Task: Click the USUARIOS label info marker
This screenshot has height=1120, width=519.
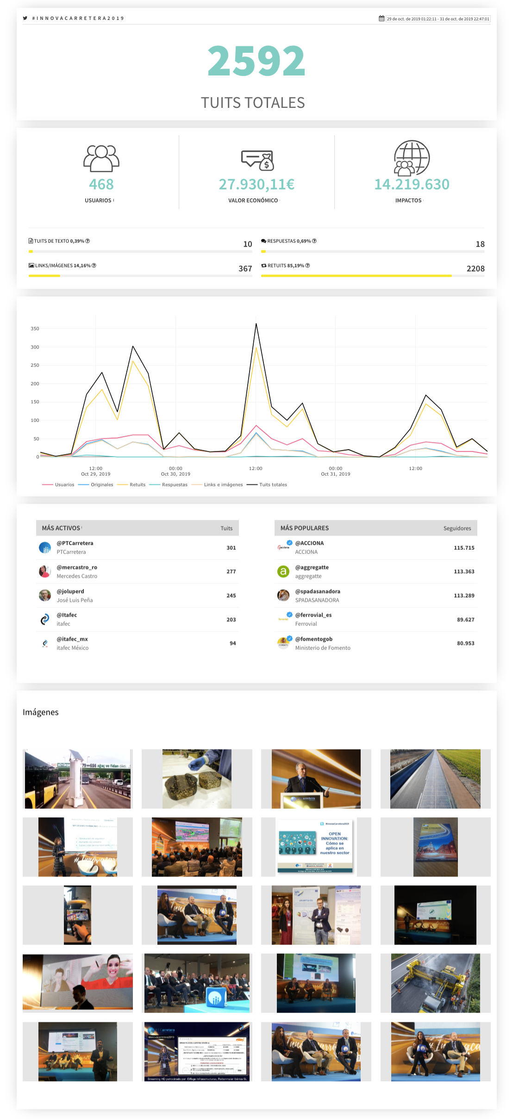Action: point(113,200)
